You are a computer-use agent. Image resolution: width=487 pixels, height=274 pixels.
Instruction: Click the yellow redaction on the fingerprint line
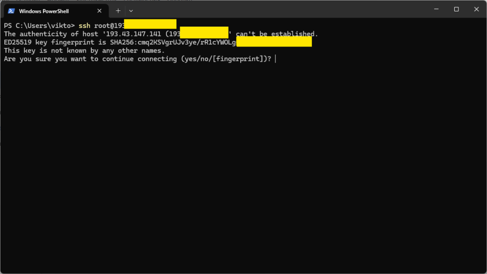click(x=274, y=41)
